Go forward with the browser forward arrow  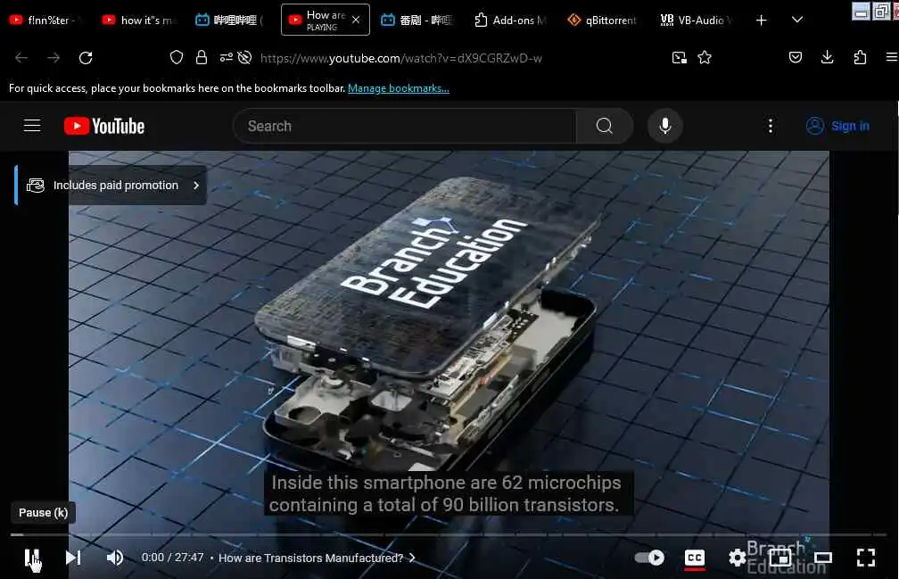coord(54,58)
